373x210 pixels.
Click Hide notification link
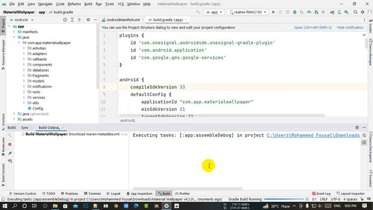[350, 27]
